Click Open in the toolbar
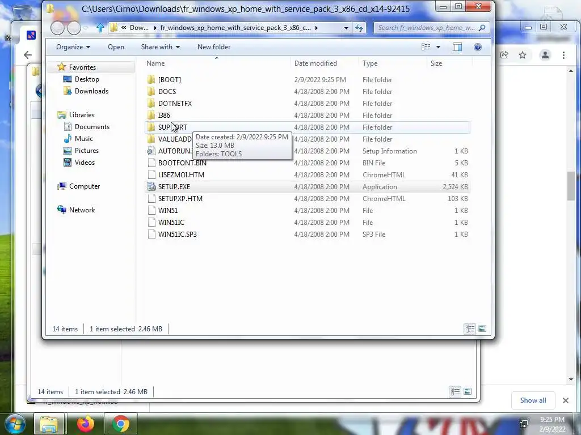This screenshot has width=581, height=435. click(116, 47)
